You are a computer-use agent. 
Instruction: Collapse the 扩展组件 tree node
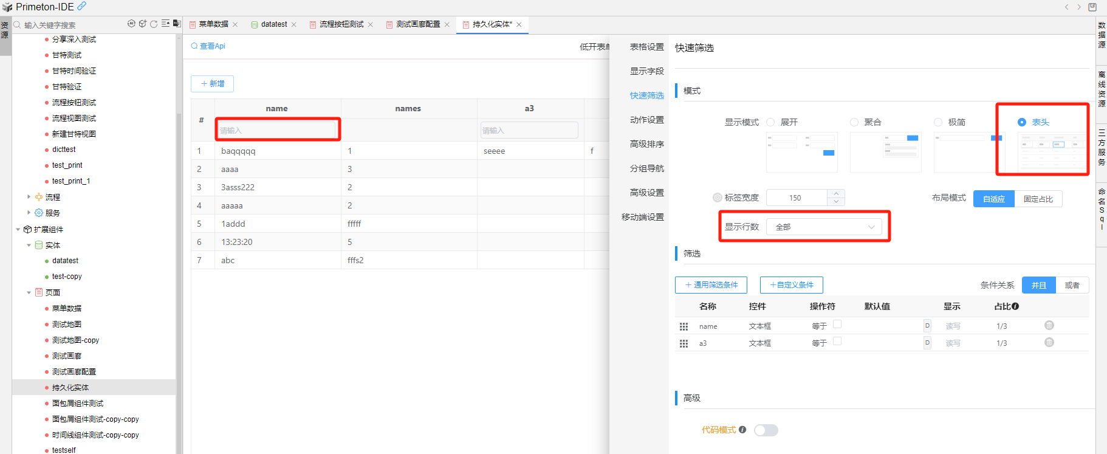[x=18, y=230]
